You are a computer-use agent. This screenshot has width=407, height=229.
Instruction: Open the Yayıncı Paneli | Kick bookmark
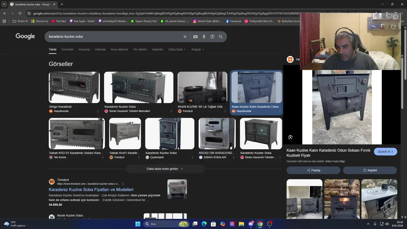(144, 21)
